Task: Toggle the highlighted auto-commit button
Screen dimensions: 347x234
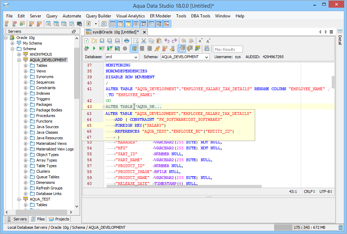Action: pyautogui.click(x=135, y=48)
